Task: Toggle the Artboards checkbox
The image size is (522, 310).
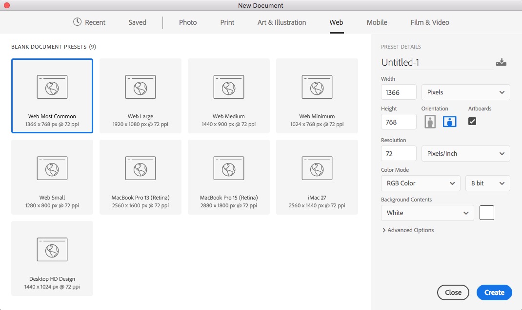Action: pyautogui.click(x=472, y=121)
